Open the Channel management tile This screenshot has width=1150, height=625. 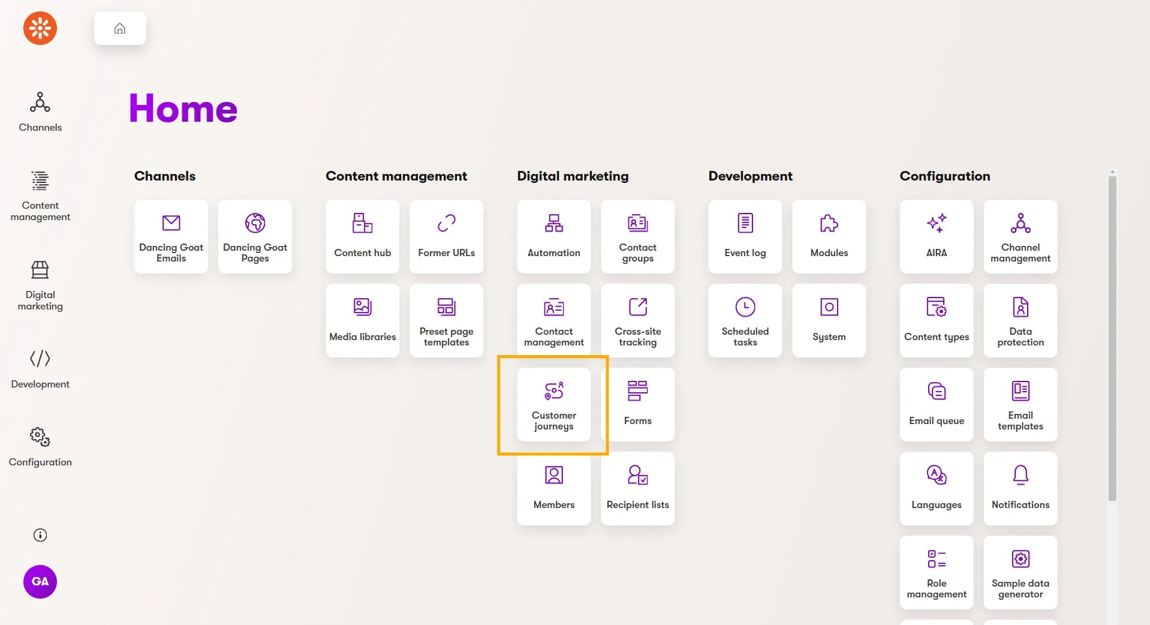point(1020,237)
